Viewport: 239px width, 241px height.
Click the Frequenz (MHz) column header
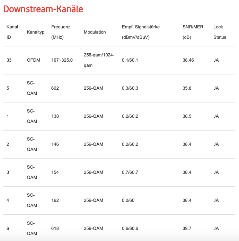61,32
